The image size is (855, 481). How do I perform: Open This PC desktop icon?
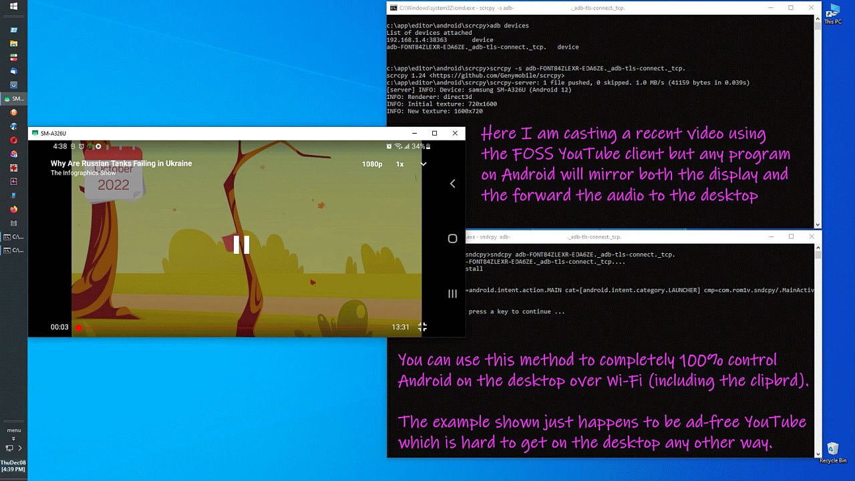832,14
